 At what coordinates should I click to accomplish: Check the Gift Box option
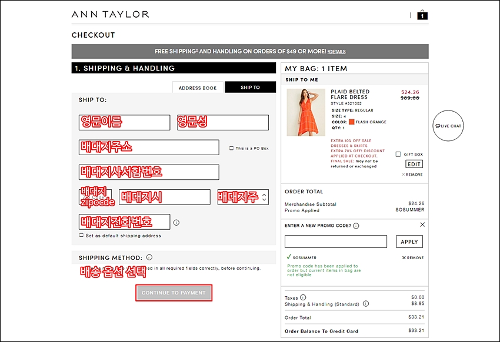coord(398,154)
